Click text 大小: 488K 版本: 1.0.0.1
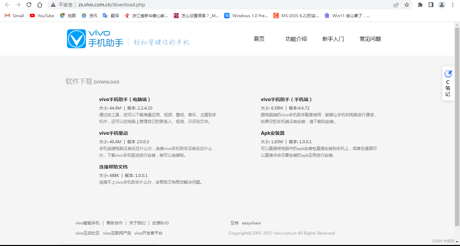The height and width of the screenshot is (246, 460). click(x=123, y=176)
